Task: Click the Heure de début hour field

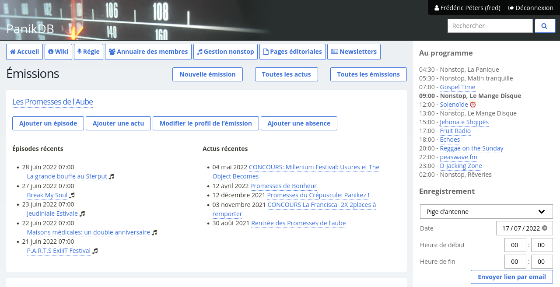Action: pos(515,245)
